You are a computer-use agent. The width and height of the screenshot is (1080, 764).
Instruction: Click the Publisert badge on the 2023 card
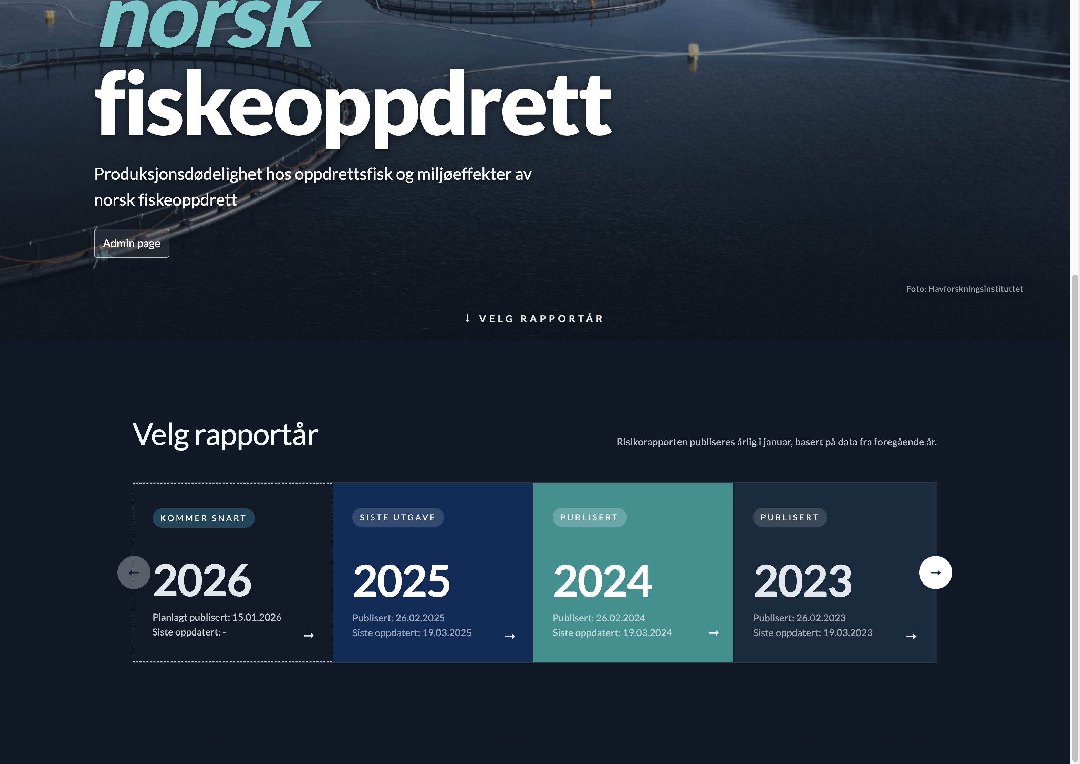click(x=790, y=517)
